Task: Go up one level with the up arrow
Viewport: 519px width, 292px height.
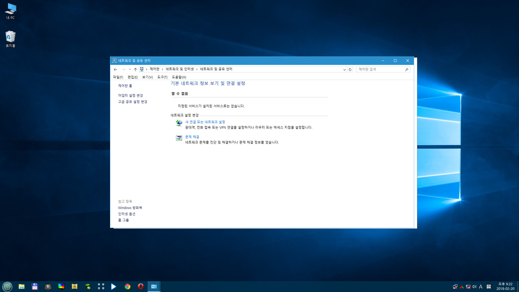Action: coord(135,69)
